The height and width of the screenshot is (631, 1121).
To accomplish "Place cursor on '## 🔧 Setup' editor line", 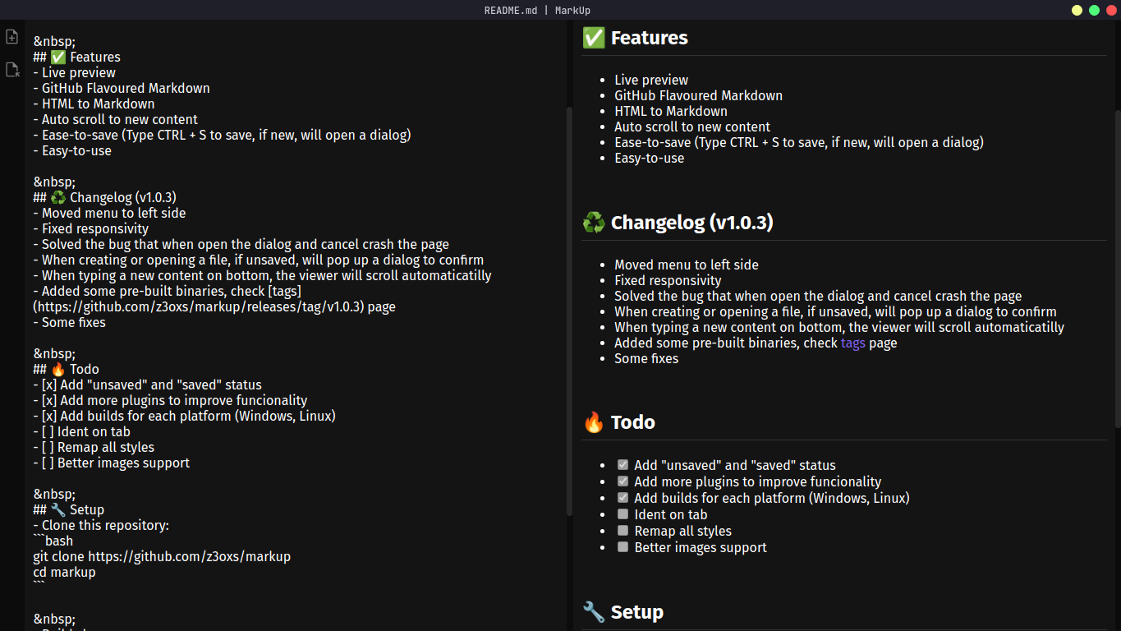I will tap(68, 509).
